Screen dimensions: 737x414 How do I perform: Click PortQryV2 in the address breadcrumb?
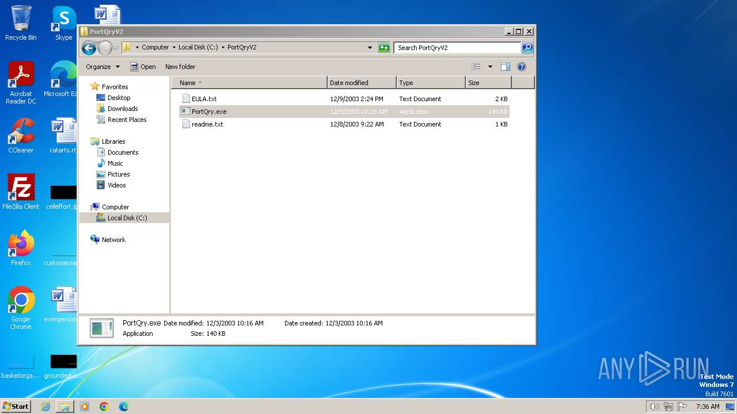[242, 48]
